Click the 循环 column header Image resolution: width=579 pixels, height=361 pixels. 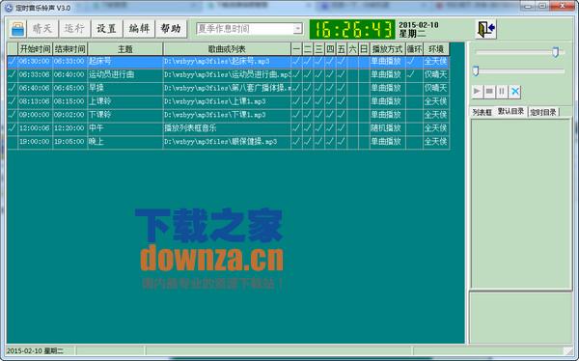[x=414, y=49]
